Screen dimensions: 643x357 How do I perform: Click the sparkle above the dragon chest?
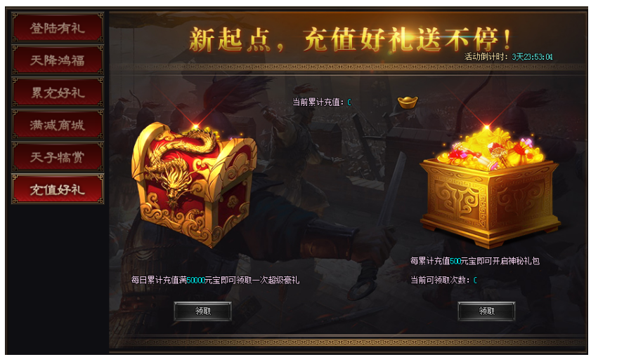point(195,125)
